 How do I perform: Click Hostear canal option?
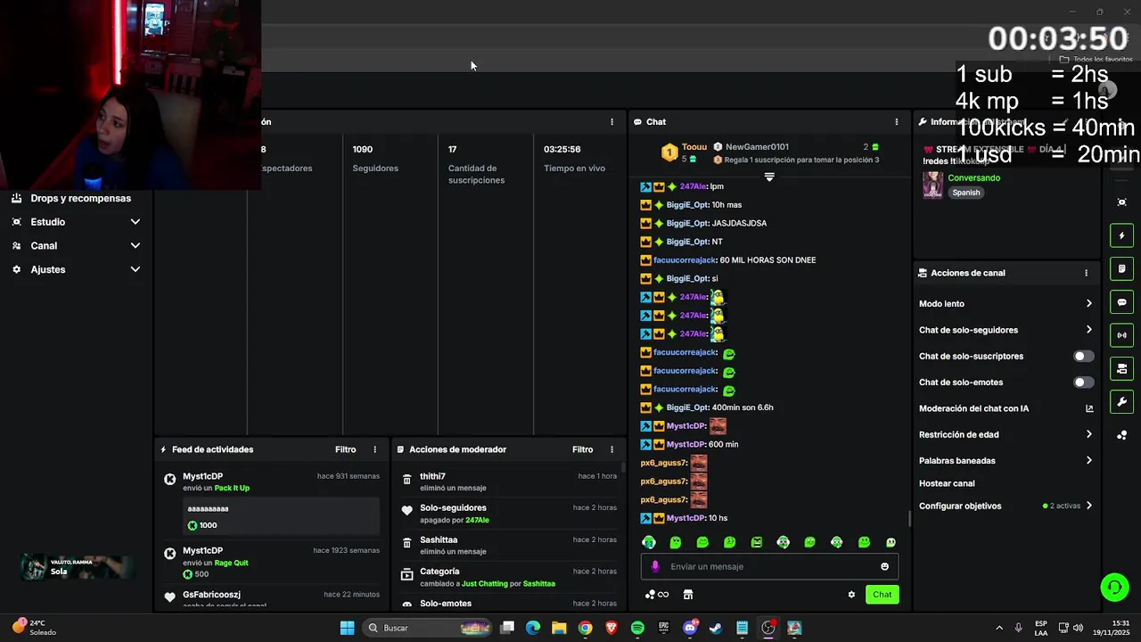click(x=947, y=483)
